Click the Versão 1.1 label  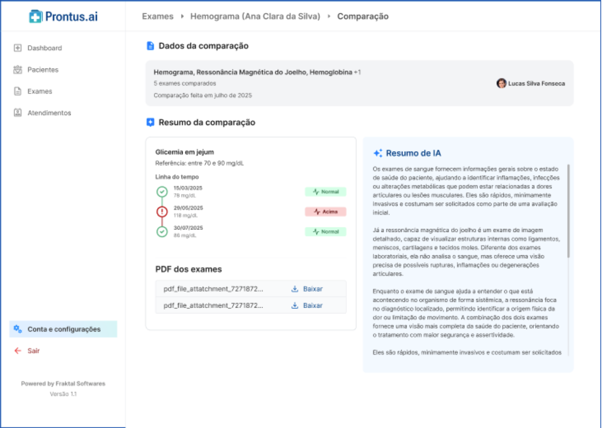[63, 394]
